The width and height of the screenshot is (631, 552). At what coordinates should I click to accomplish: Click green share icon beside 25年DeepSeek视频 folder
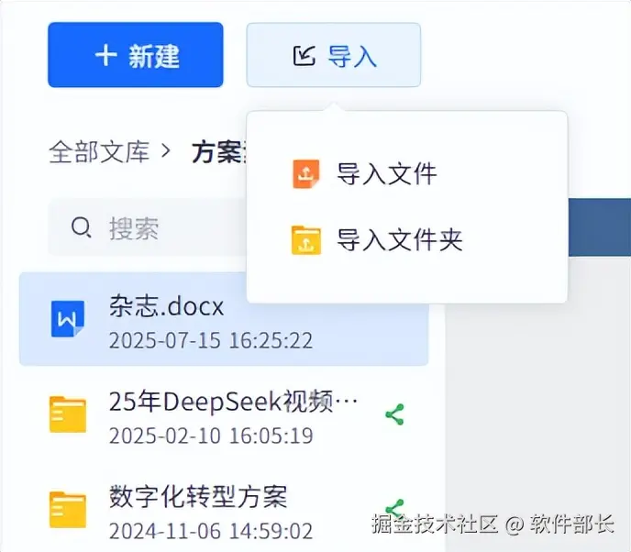(x=394, y=414)
